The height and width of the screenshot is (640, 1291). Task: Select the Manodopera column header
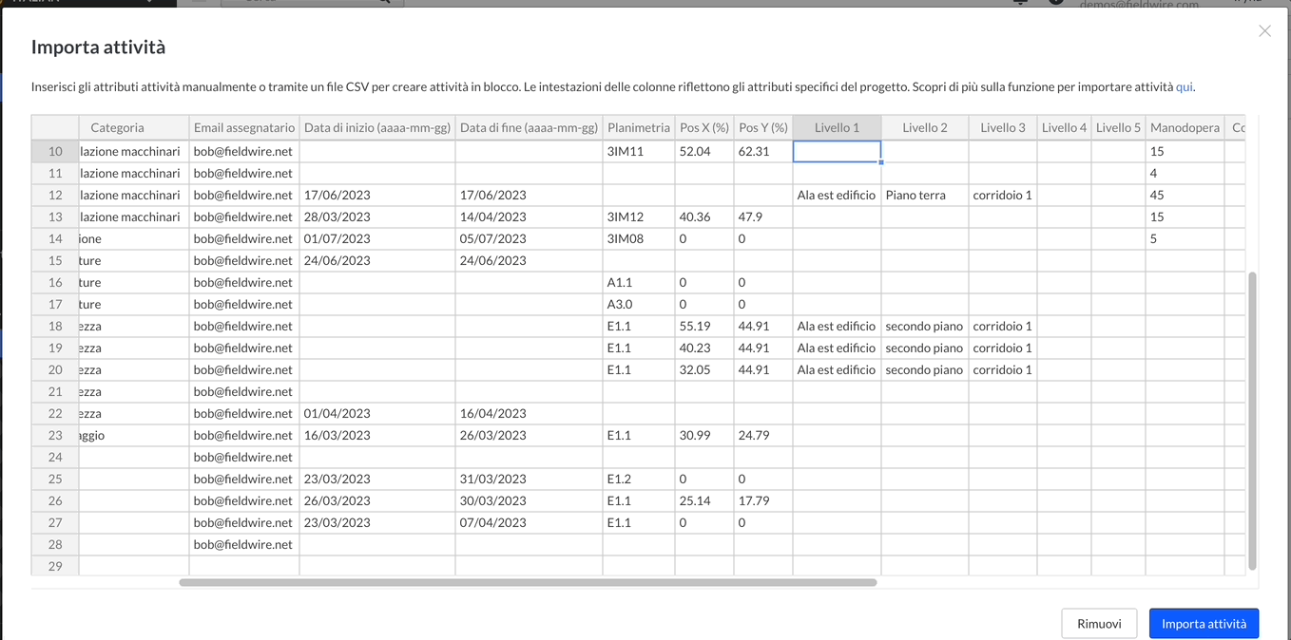point(1185,127)
